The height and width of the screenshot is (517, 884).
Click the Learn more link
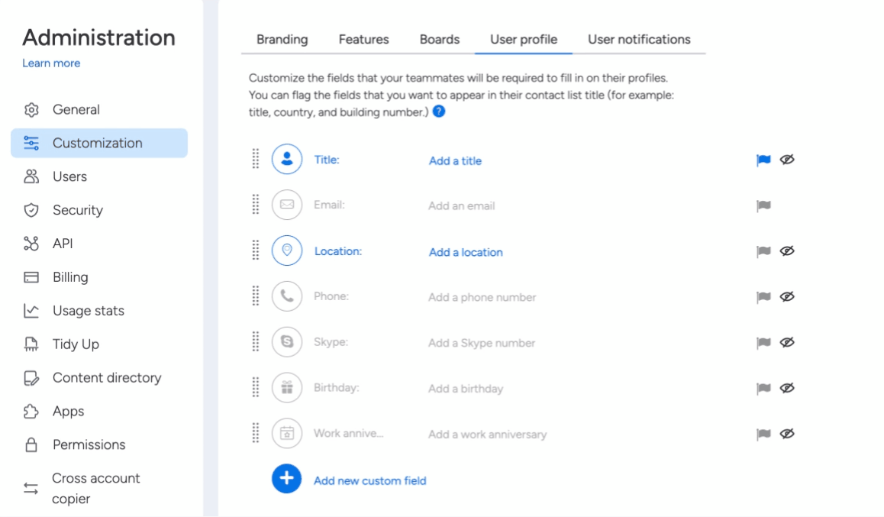click(51, 63)
